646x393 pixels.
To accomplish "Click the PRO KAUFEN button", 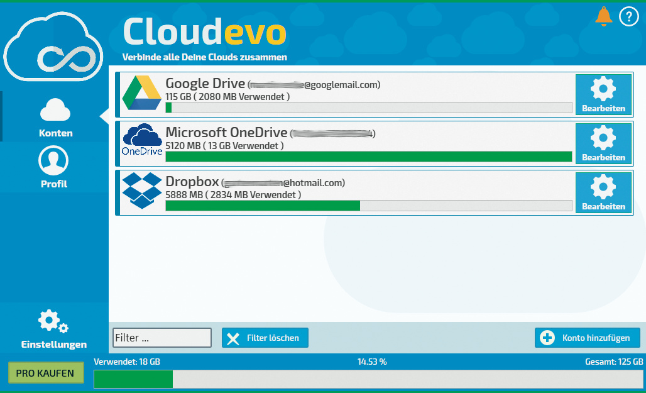I will click(x=46, y=373).
